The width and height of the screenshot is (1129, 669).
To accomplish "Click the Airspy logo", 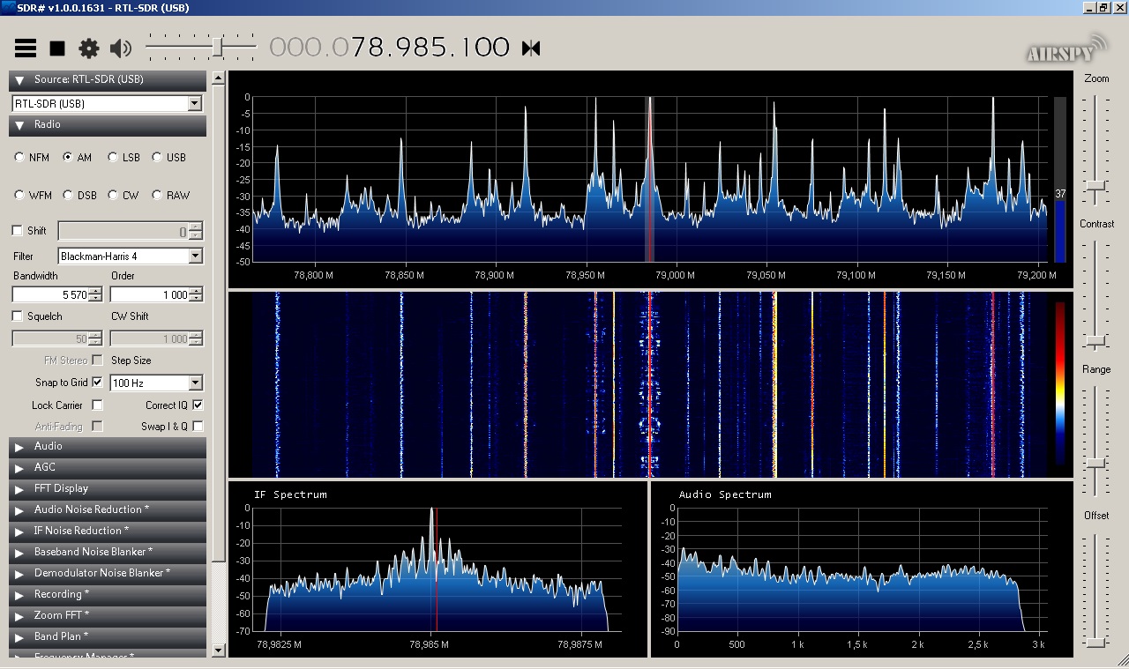I will pyautogui.click(x=1066, y=48).
